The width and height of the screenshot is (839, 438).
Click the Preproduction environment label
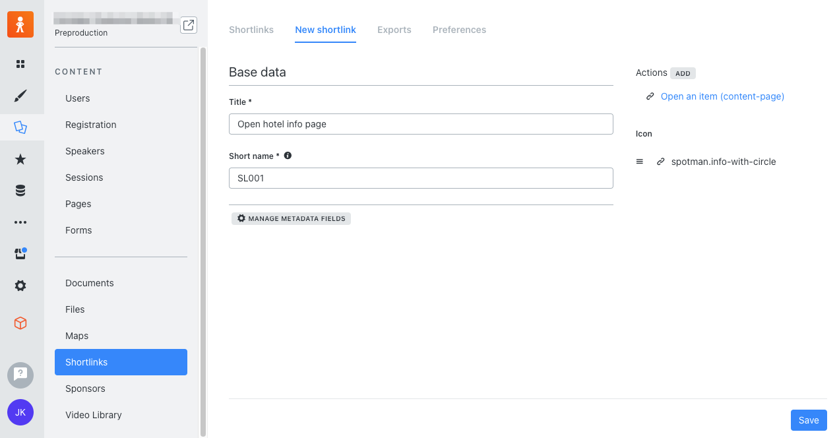81,33
